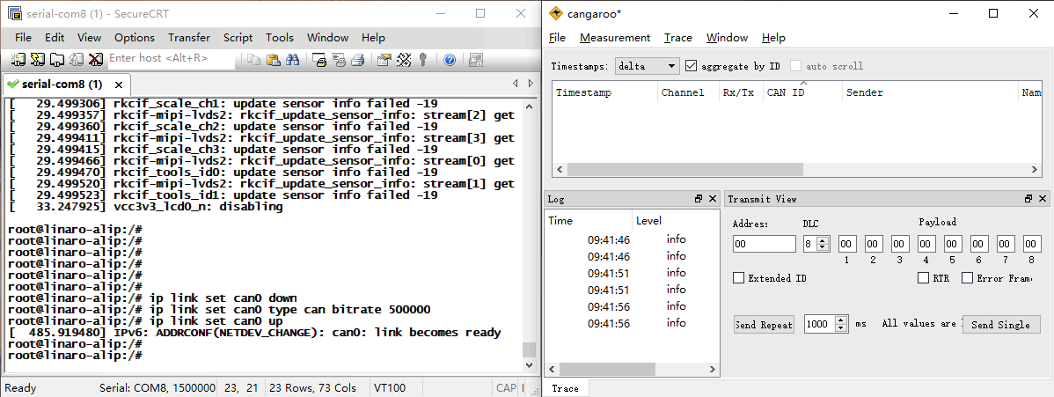Click the Timestamp column header in trace
The height and width of the screenshot is (397, 1054).
point(605,92)
